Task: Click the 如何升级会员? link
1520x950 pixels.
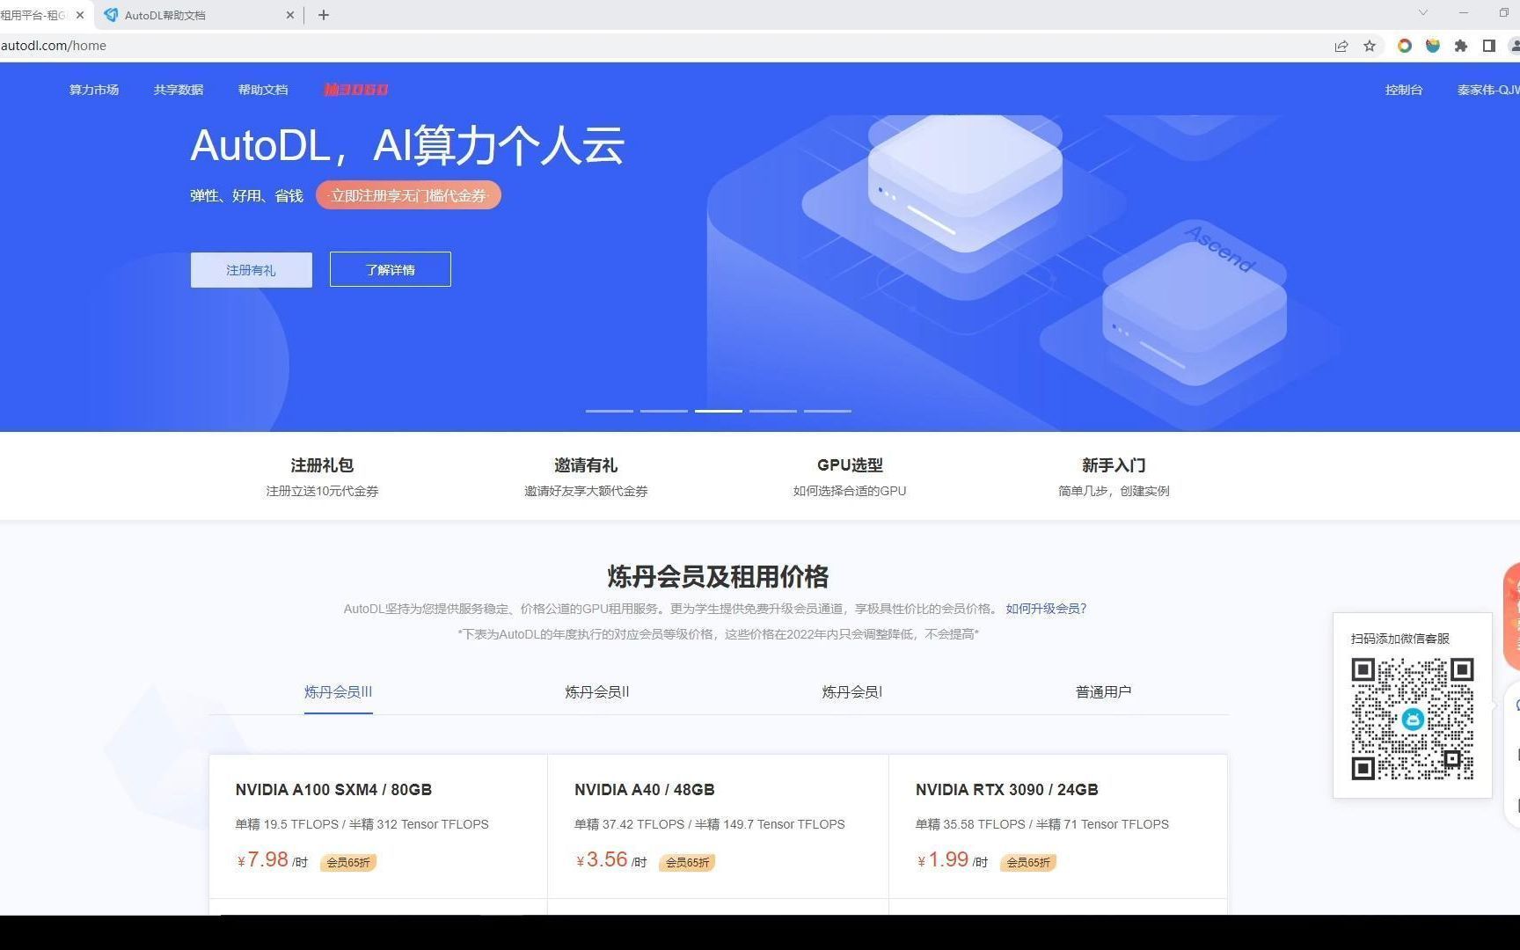Action: (1046, 609)
